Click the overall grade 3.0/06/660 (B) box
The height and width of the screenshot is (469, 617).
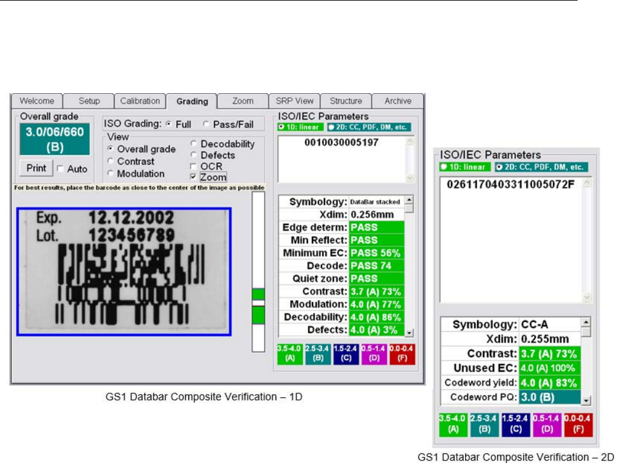click(54, 139)
